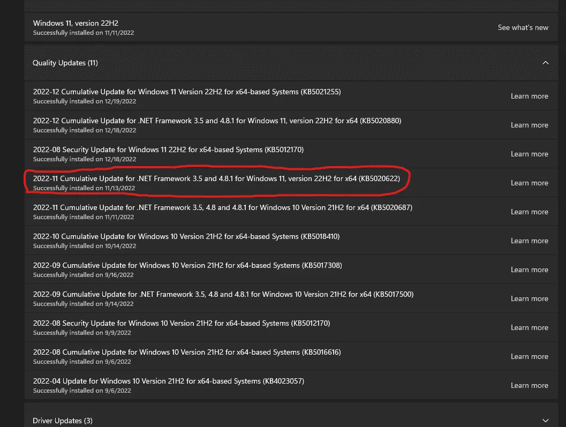The height and width of the screenshot is (427, 566).
Task: Learn more about 2022-08 Security Update Windows 10
Action: (529, 327)
